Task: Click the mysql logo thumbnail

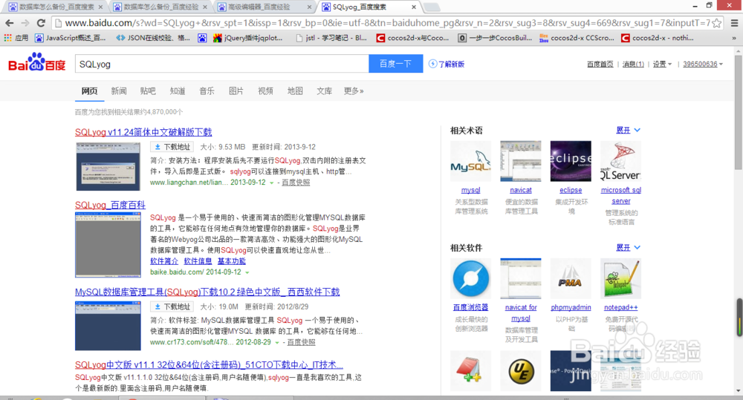Action: (x=470, y=161)
